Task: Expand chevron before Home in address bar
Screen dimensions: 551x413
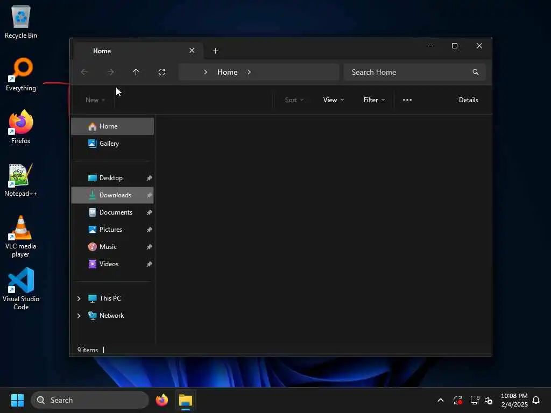Action: (206, 72)
